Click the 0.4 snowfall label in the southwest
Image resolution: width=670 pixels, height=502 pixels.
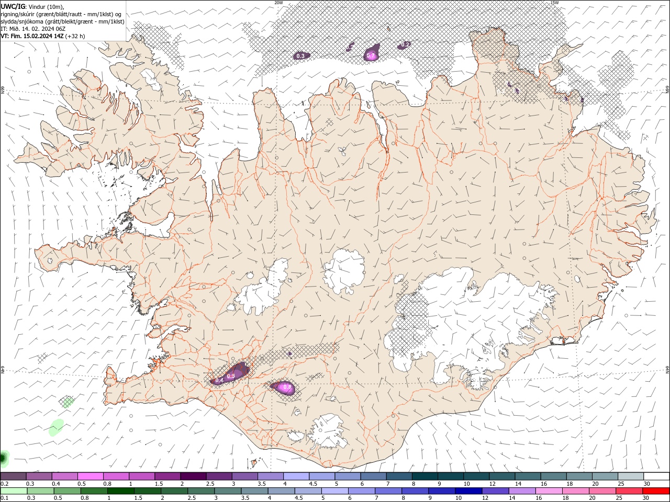pyautogui.click(x=219, y=380)
